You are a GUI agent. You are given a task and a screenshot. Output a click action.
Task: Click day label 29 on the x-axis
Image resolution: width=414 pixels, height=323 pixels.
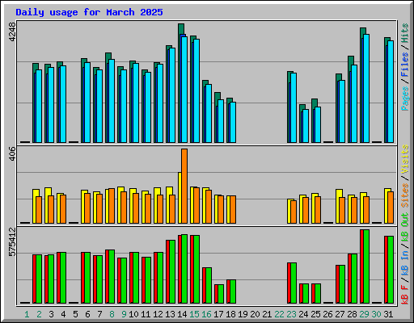click(364, 314)
